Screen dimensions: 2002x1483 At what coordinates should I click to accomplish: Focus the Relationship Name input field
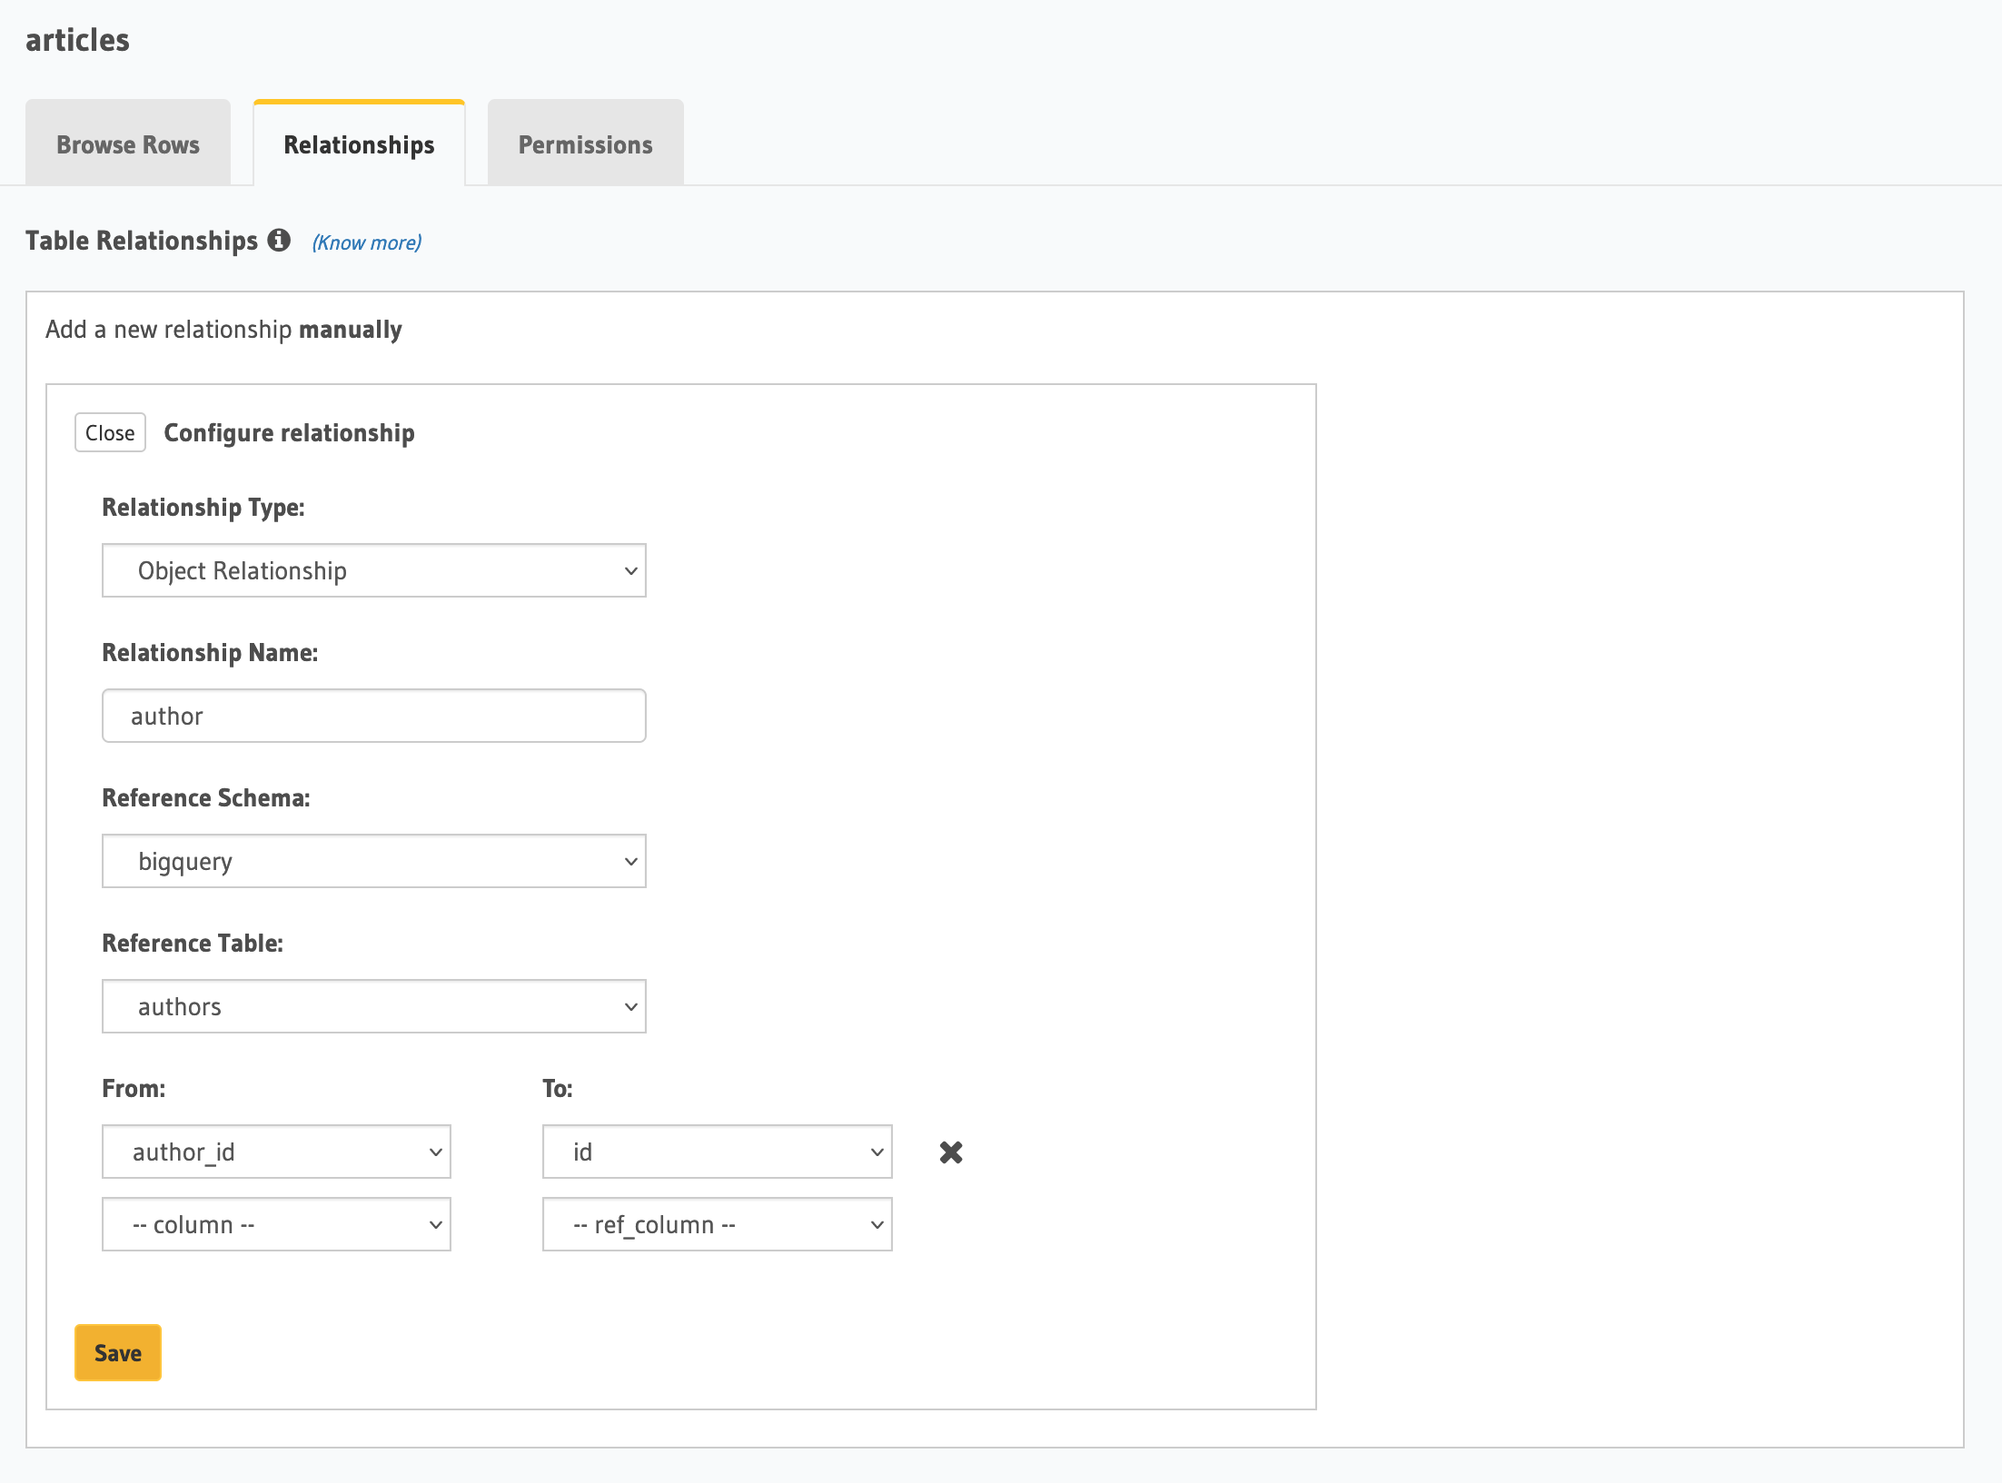[373, 716]
